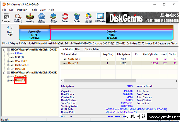181x123 pixels.
Task: Expand the Data(G:) tree node under HD1
Action: (x=8, y=81)
